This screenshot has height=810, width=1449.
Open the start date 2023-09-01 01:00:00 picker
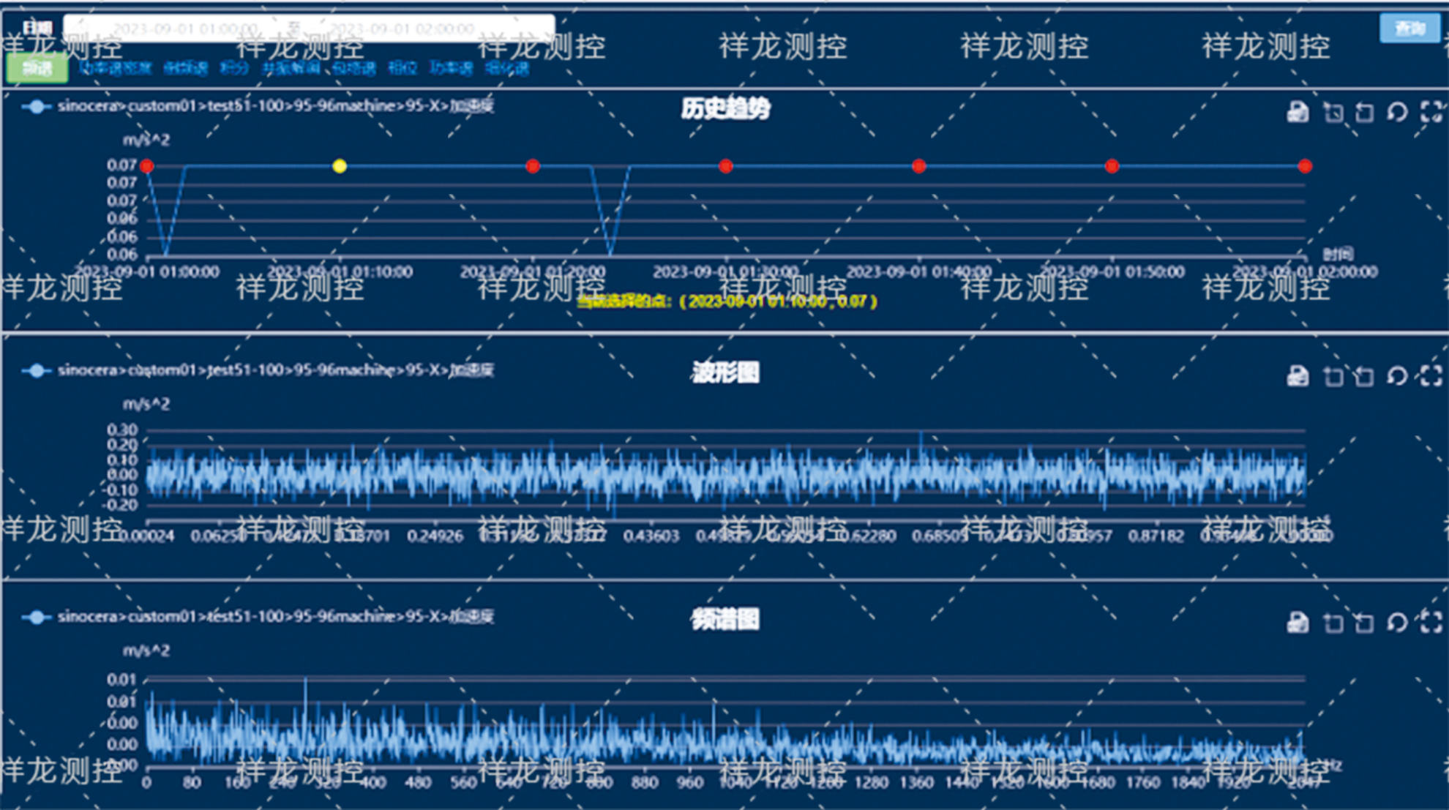(184, 29)
